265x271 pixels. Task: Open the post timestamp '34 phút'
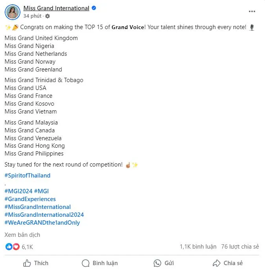[33, 16]
